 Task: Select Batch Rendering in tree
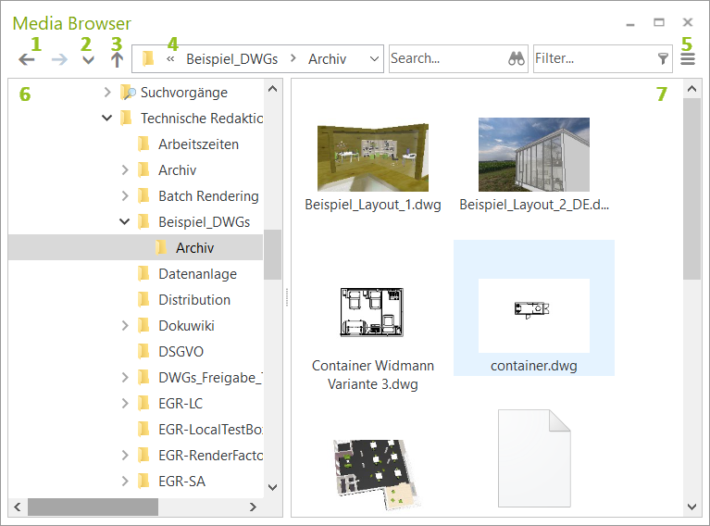(x=208, y=196)
